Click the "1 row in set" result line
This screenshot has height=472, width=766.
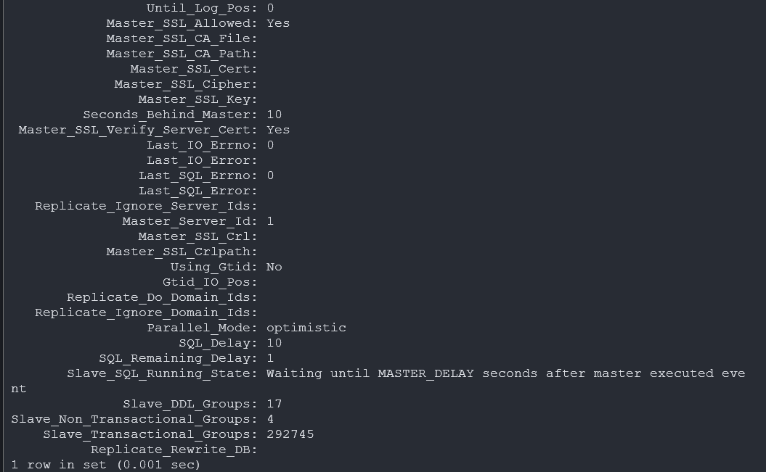(105, 465)
